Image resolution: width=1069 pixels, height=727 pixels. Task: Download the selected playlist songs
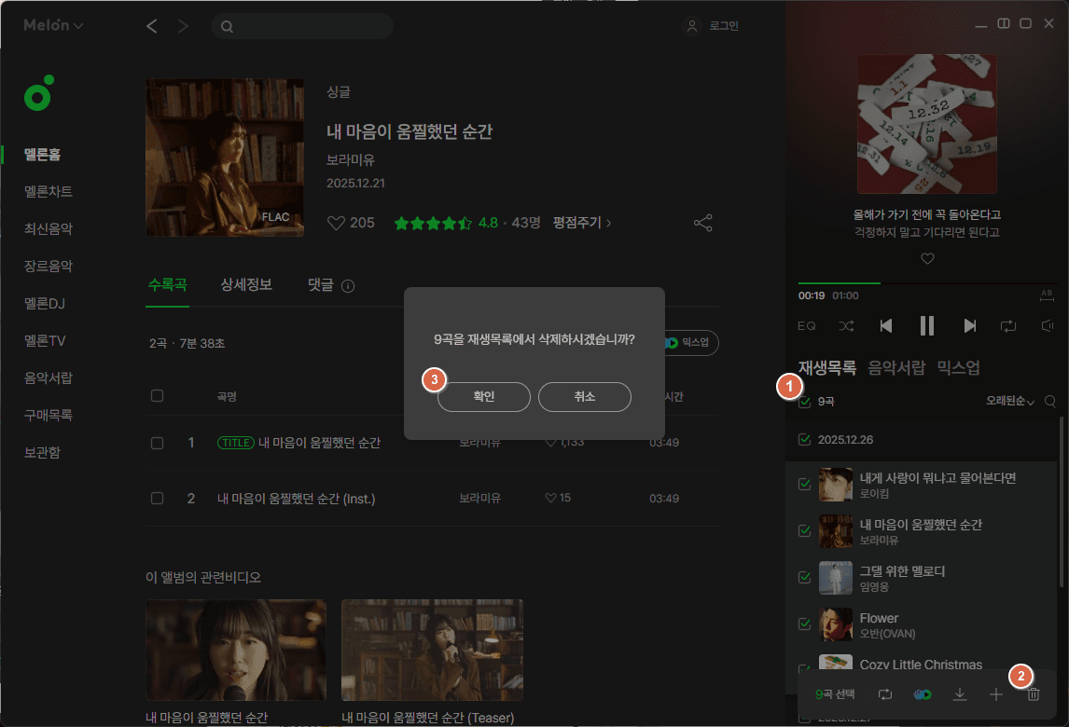(x=959, y=693)
